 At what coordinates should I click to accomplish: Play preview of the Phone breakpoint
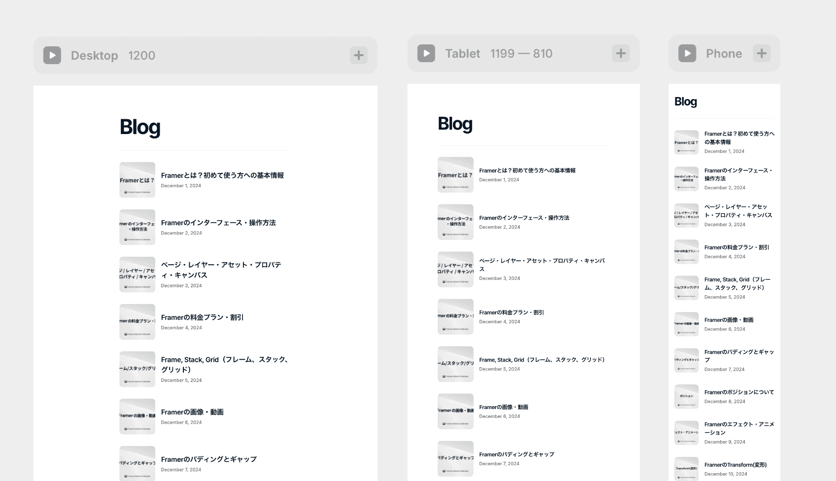pos(687,53)
